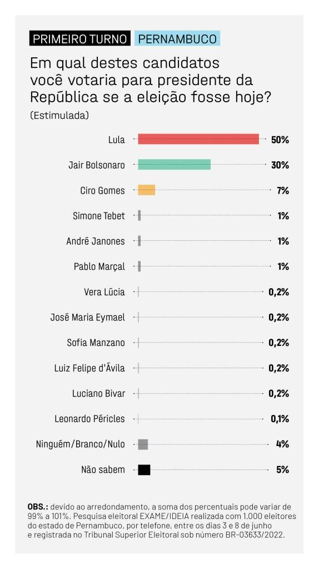Viewport: 319px width, 569px height.
Task: Select the green Jair Bolsonaro bar
Action: [x=175, y=165]
